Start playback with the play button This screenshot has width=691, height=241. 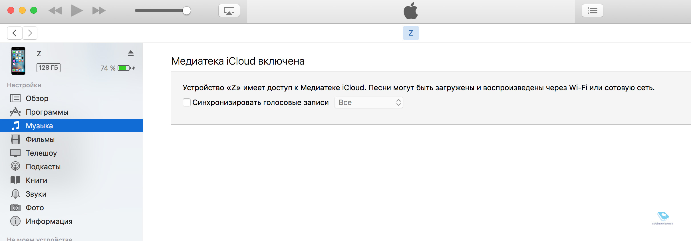[77, 11]
